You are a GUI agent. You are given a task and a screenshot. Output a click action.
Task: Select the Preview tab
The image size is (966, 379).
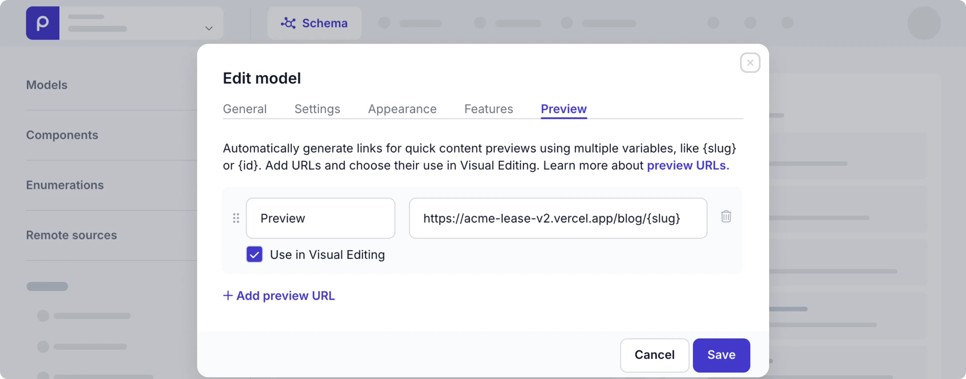tap(563, 109)
